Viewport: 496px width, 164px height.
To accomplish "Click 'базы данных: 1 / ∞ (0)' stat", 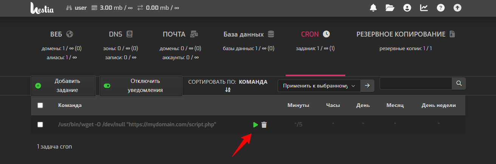I will click(249, 48).
